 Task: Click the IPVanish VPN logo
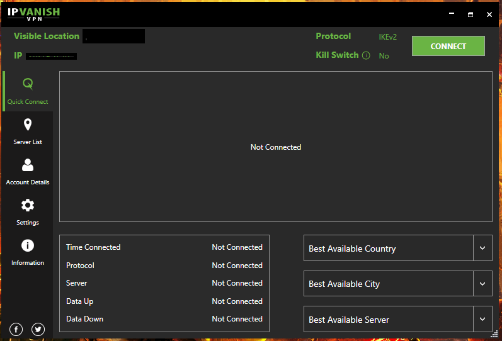(33, 14)
